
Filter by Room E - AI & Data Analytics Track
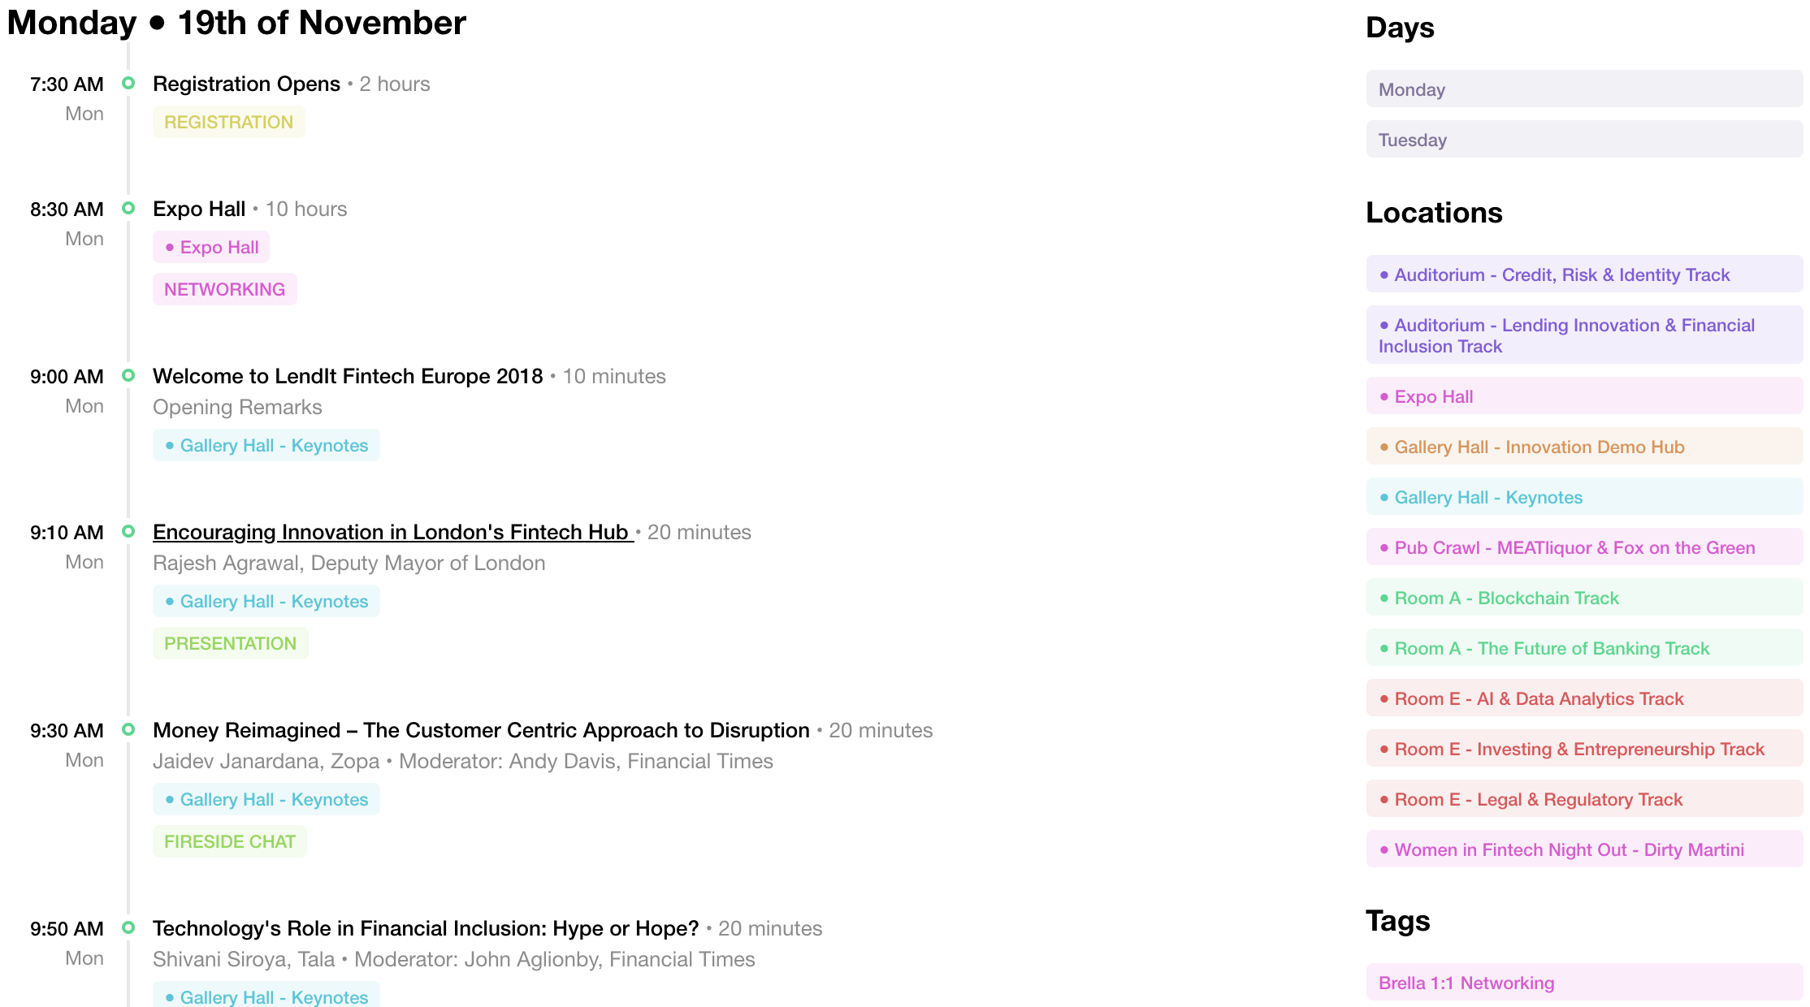coord(1584,698)
